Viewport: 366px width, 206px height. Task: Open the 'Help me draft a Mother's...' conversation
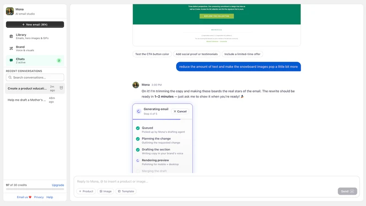[x=35, y=100]
